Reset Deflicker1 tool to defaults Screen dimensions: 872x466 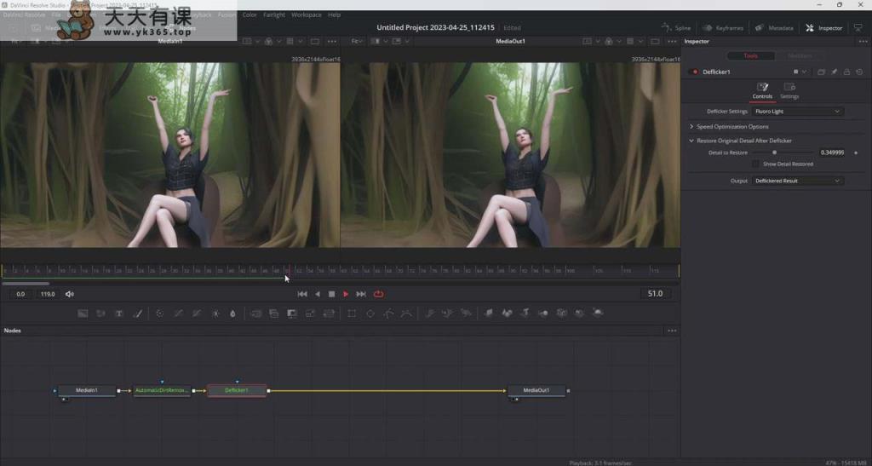click(x=859, y=72)
